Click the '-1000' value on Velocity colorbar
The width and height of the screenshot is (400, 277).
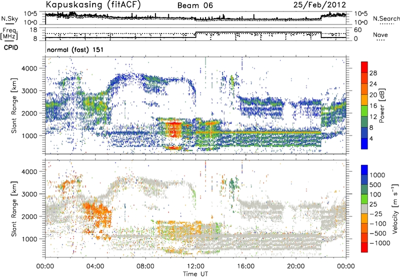click(379, 243)
